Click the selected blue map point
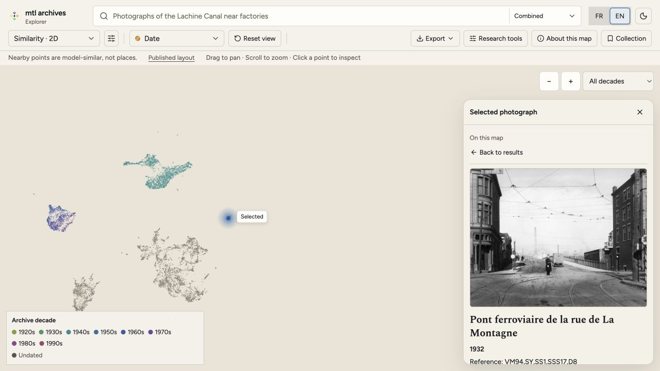This screenshot has width=660, height=371. coord(228,218)
